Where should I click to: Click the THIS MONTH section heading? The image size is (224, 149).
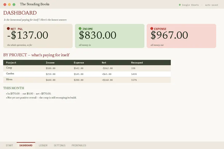click(x=13, y=88)
